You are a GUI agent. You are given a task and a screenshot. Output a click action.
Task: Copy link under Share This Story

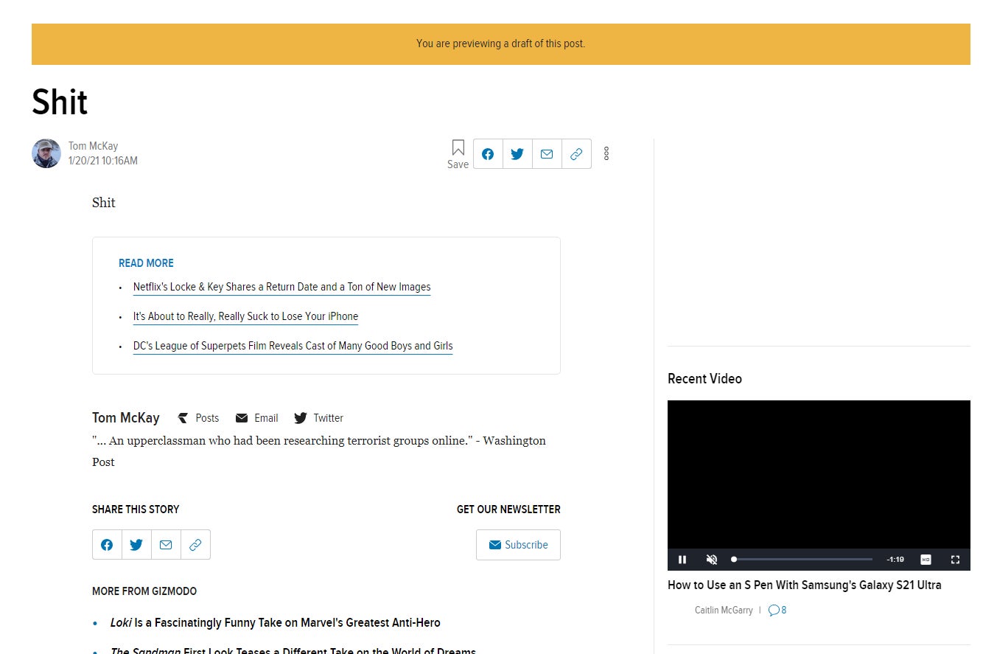(195, 545)
